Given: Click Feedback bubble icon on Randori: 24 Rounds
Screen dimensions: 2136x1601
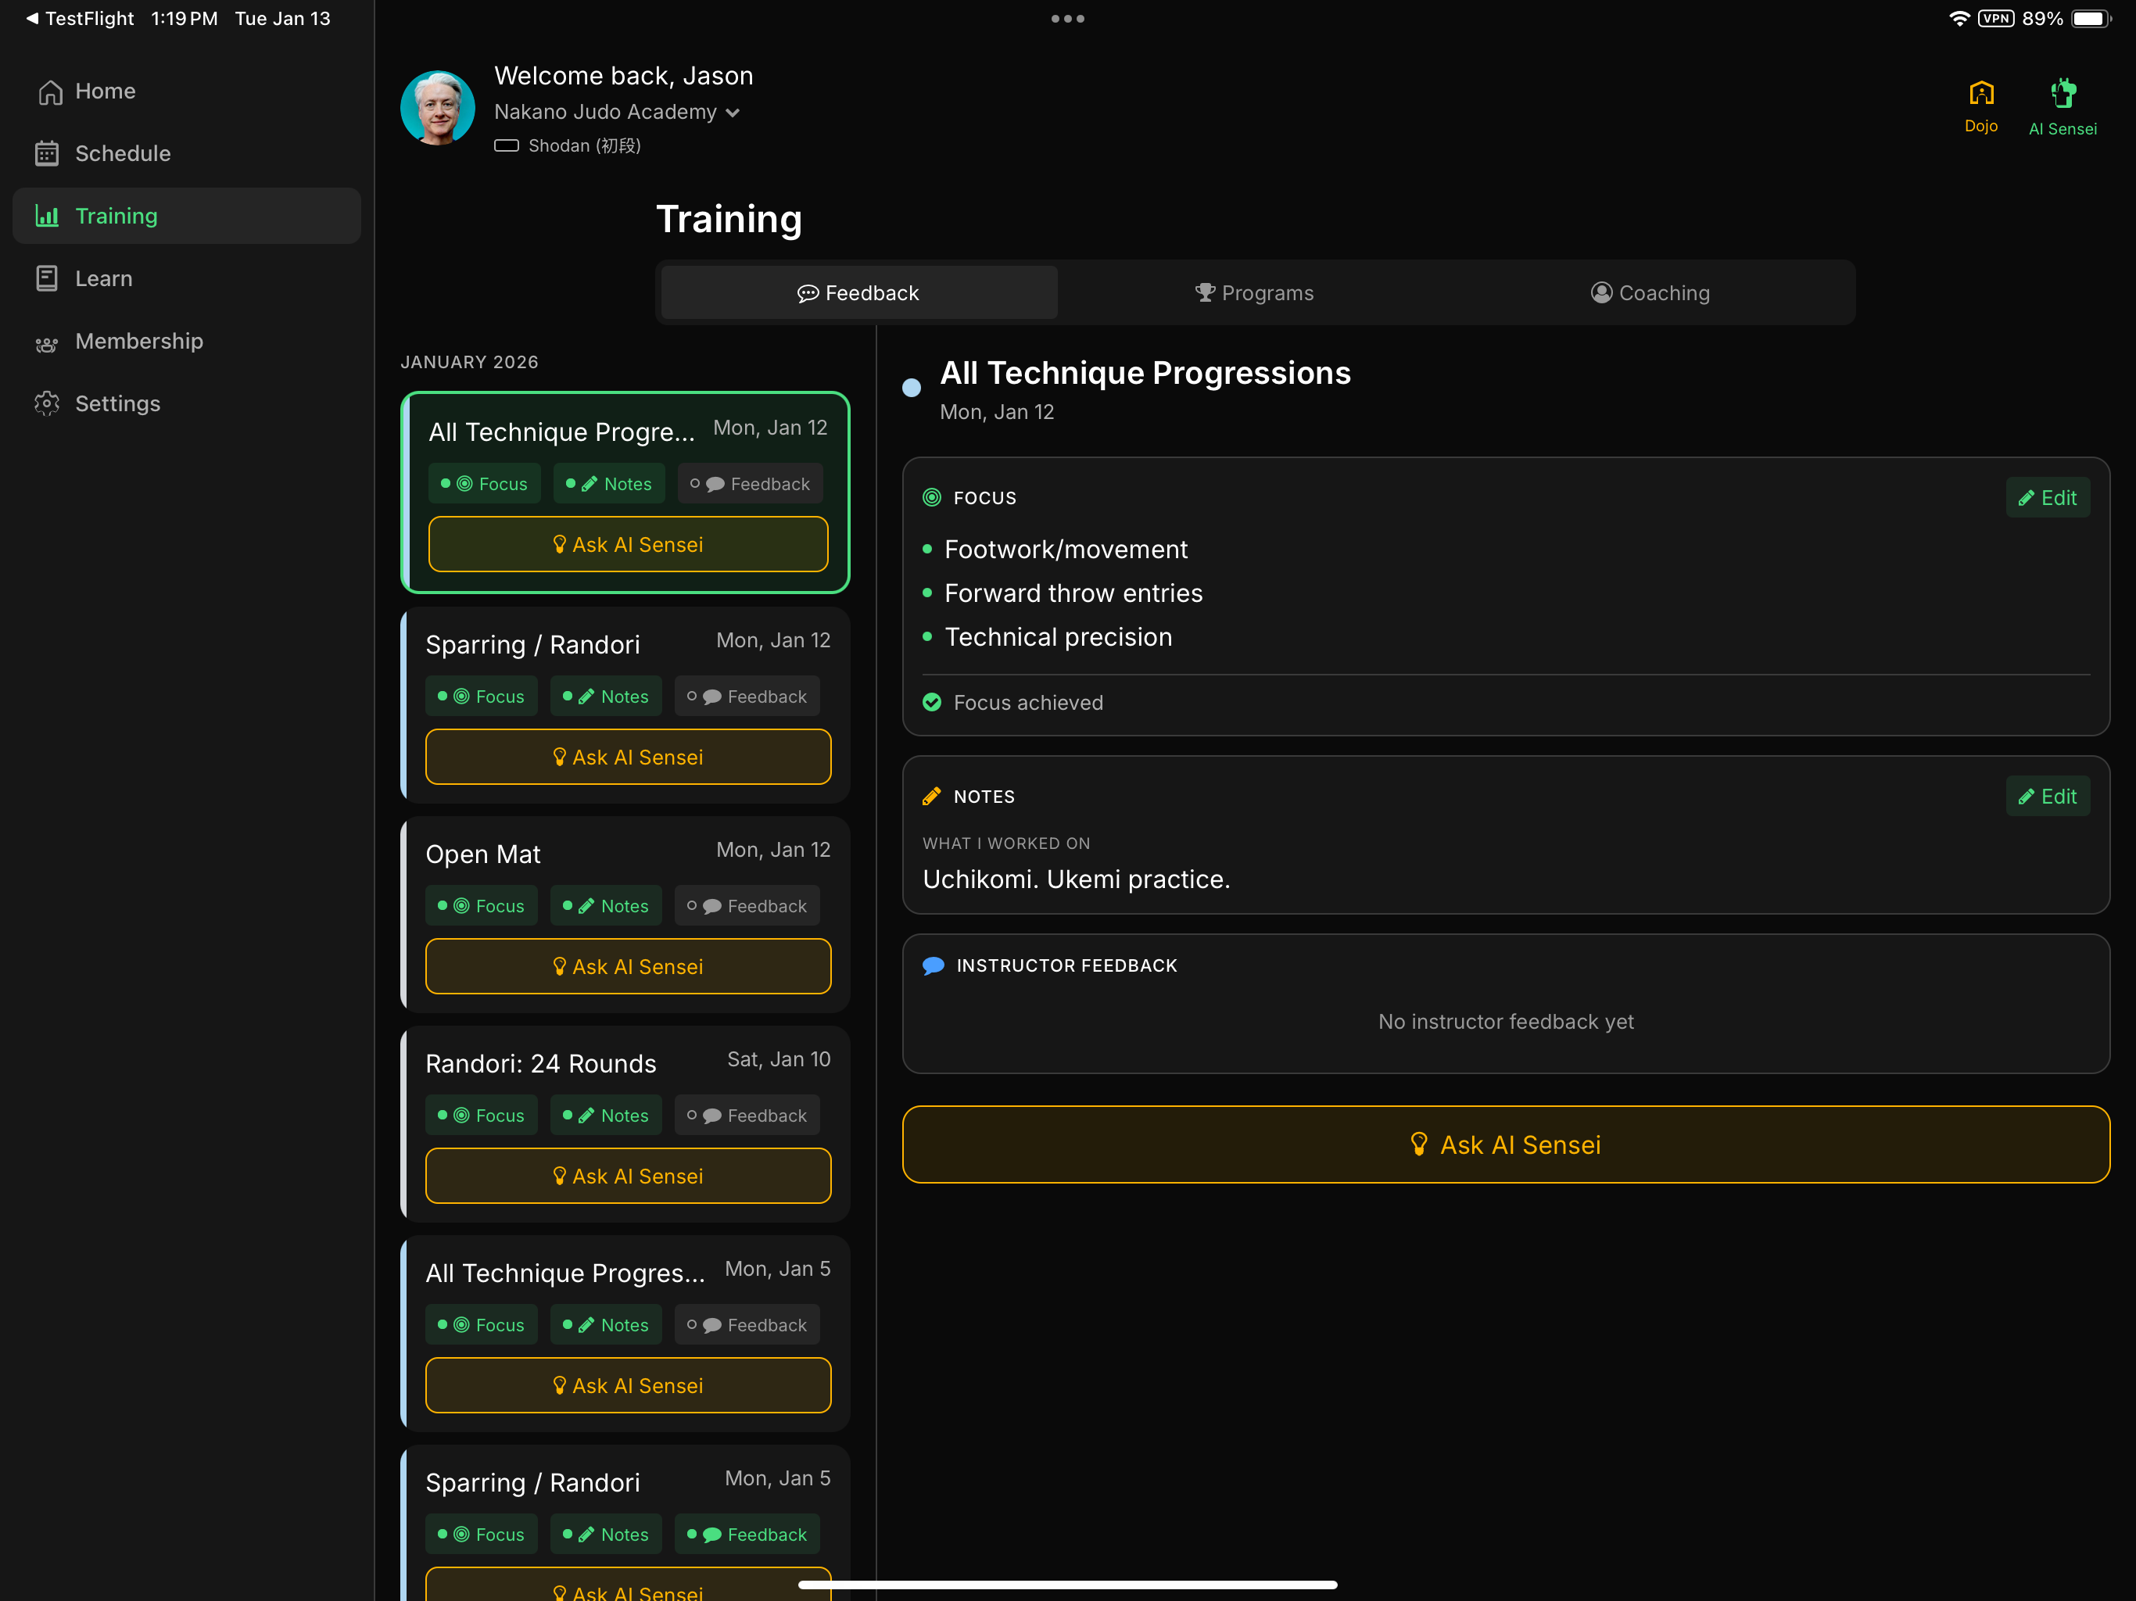Looking at the screenshot, I should point(712,1116).
